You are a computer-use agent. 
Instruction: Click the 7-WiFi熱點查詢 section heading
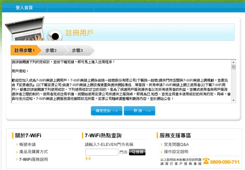click(103, 135)
